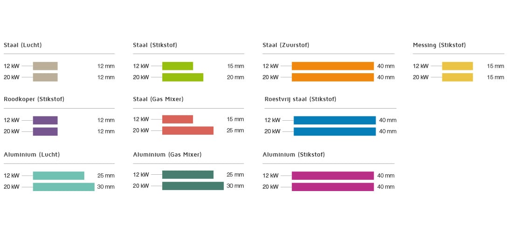Select the Staal (Lucht) heading
The image size is (508, 233).
pyautogui.click(x=23, y=45)
